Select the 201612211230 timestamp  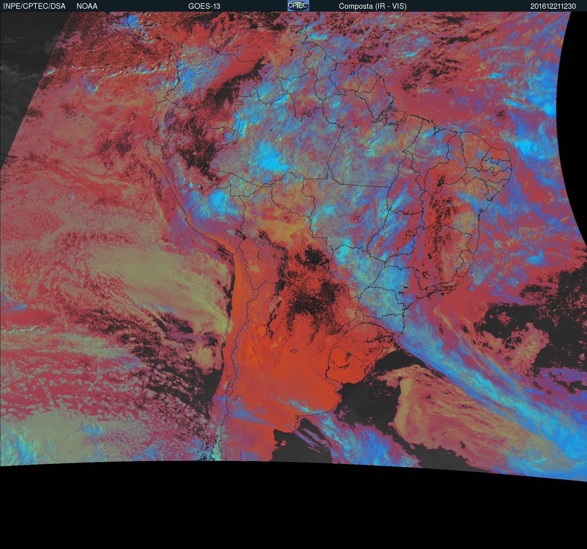tap(553, 6)
